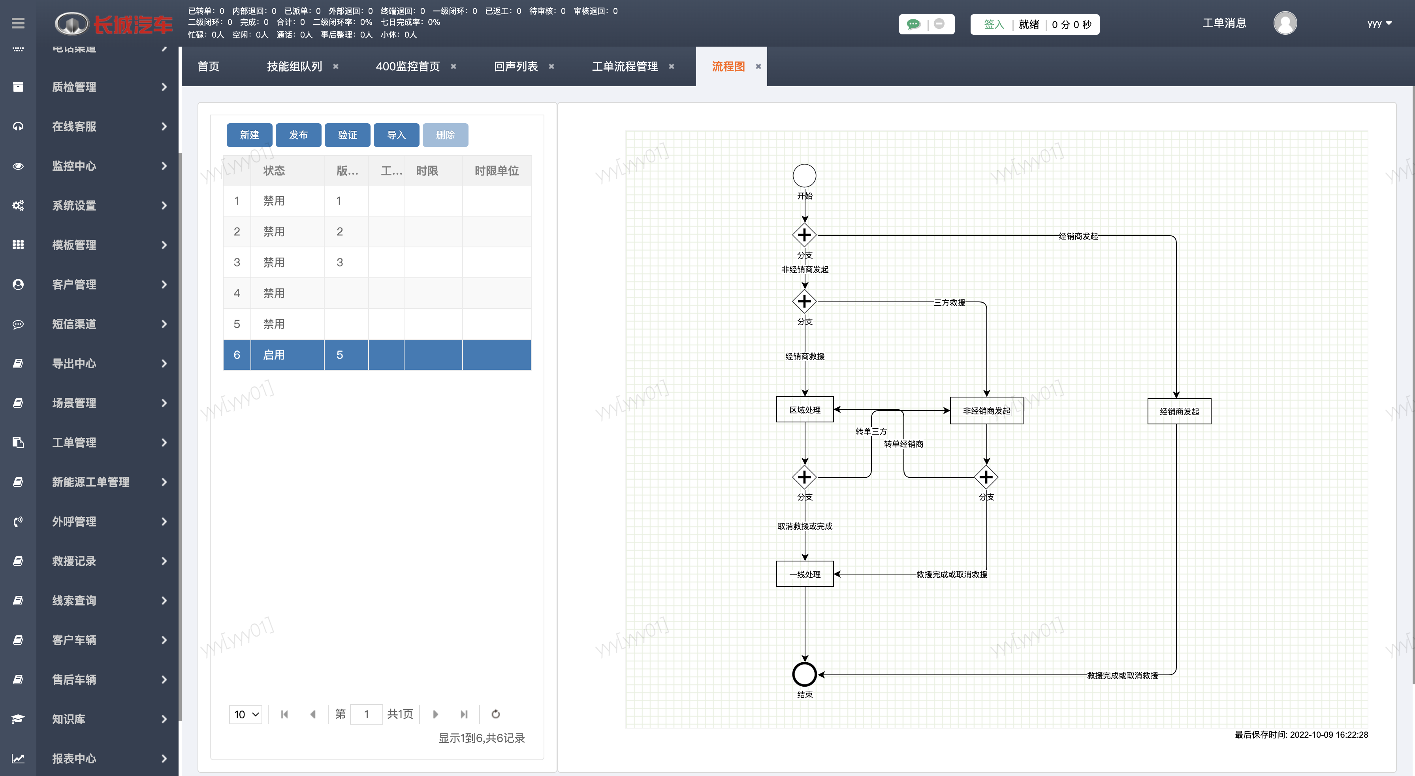Switch to the 首页 tab
The image size is (1415, 776).
208,66
